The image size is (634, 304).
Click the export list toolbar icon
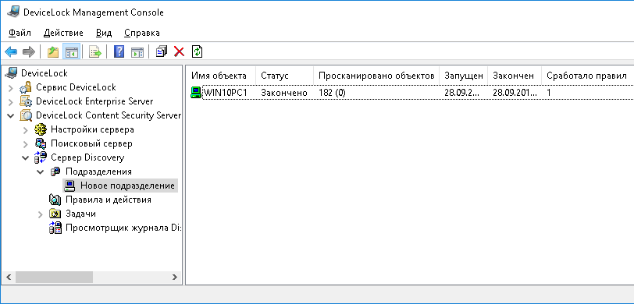point(95,51)
